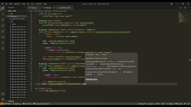
Task: Open the Selection menu
Action: pyautogui.click(x=17, y=4)
